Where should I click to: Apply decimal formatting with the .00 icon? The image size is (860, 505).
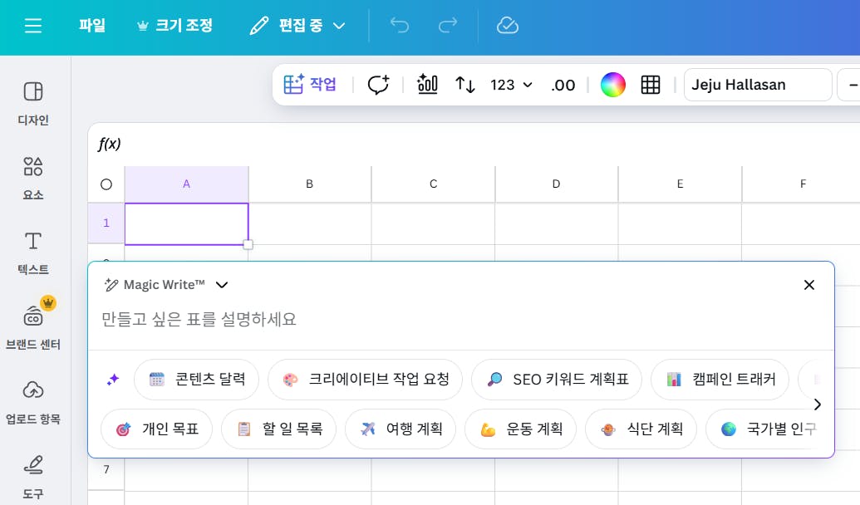[x=563, y=84]
